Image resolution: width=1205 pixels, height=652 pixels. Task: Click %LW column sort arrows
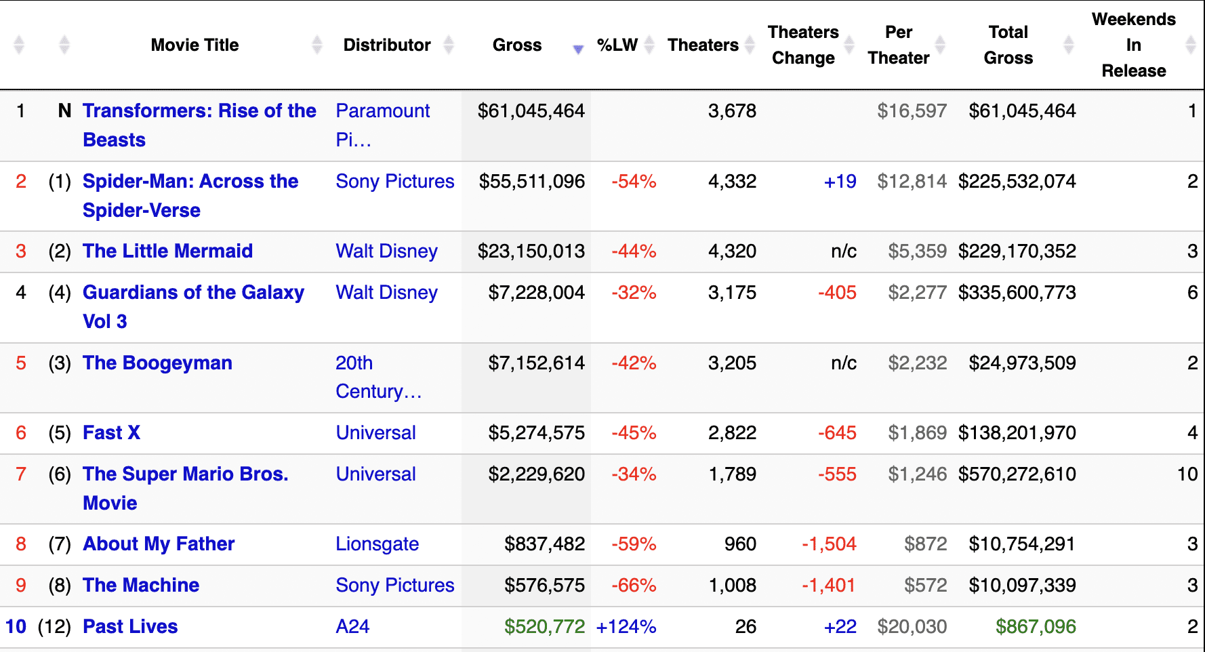click(649, 45)
